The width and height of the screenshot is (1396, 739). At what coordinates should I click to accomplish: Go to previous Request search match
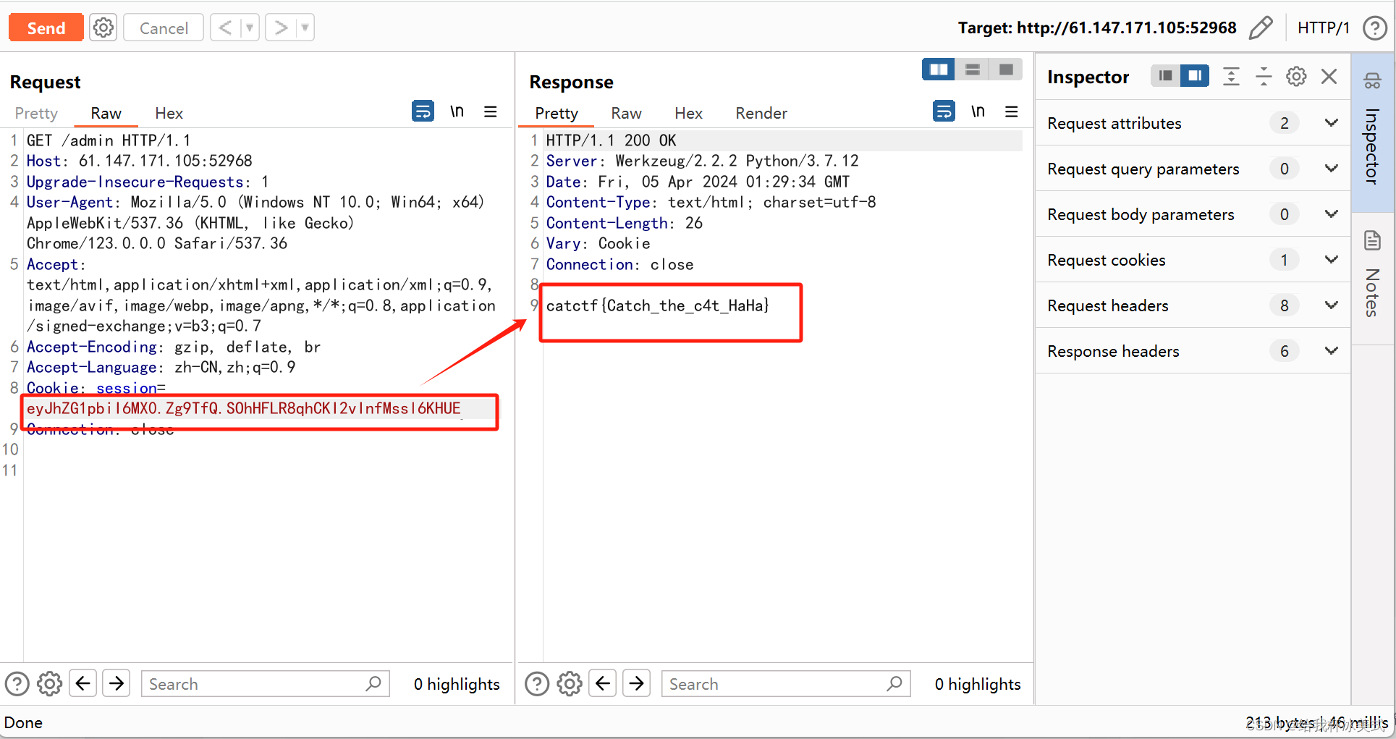(83, 683)
